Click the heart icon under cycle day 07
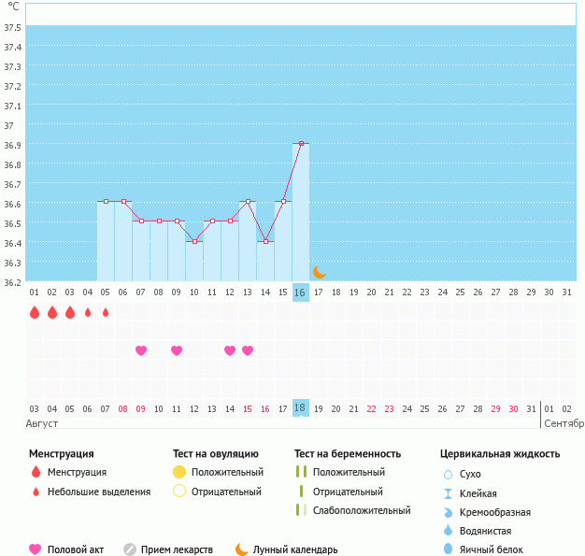585x556 pixels. [x=141, y=350]
